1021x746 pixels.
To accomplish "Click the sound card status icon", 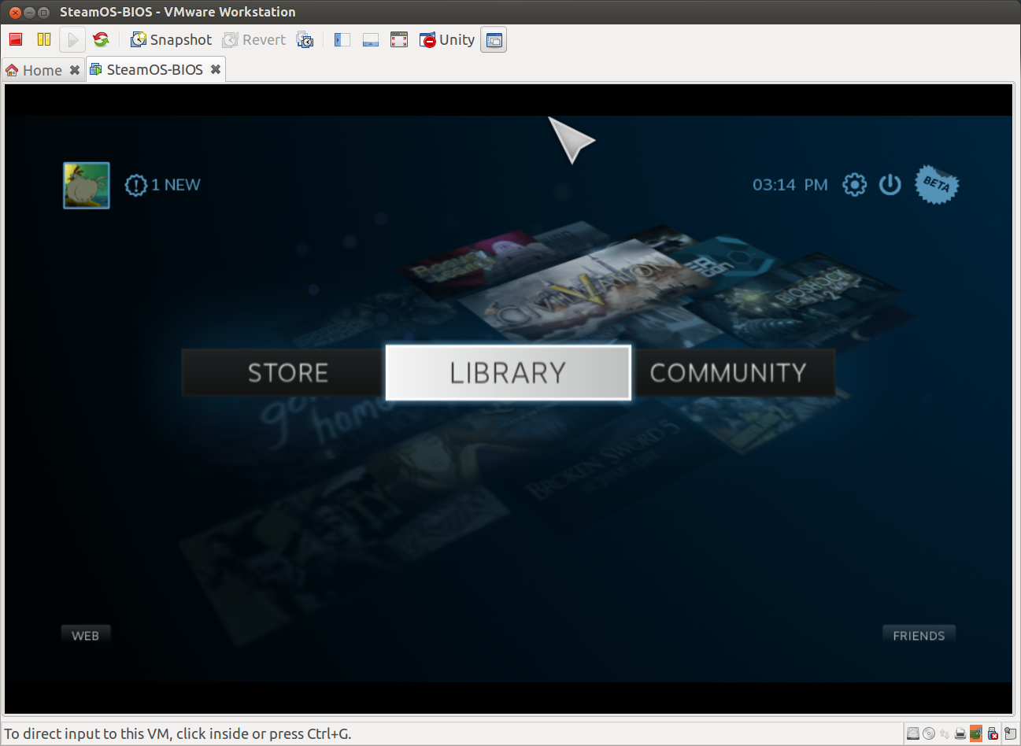I will click(x=976, y=733).
